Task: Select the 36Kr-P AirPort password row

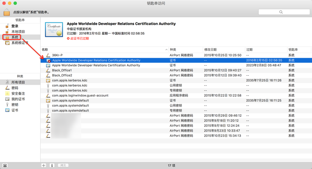Action: [176, 55]
